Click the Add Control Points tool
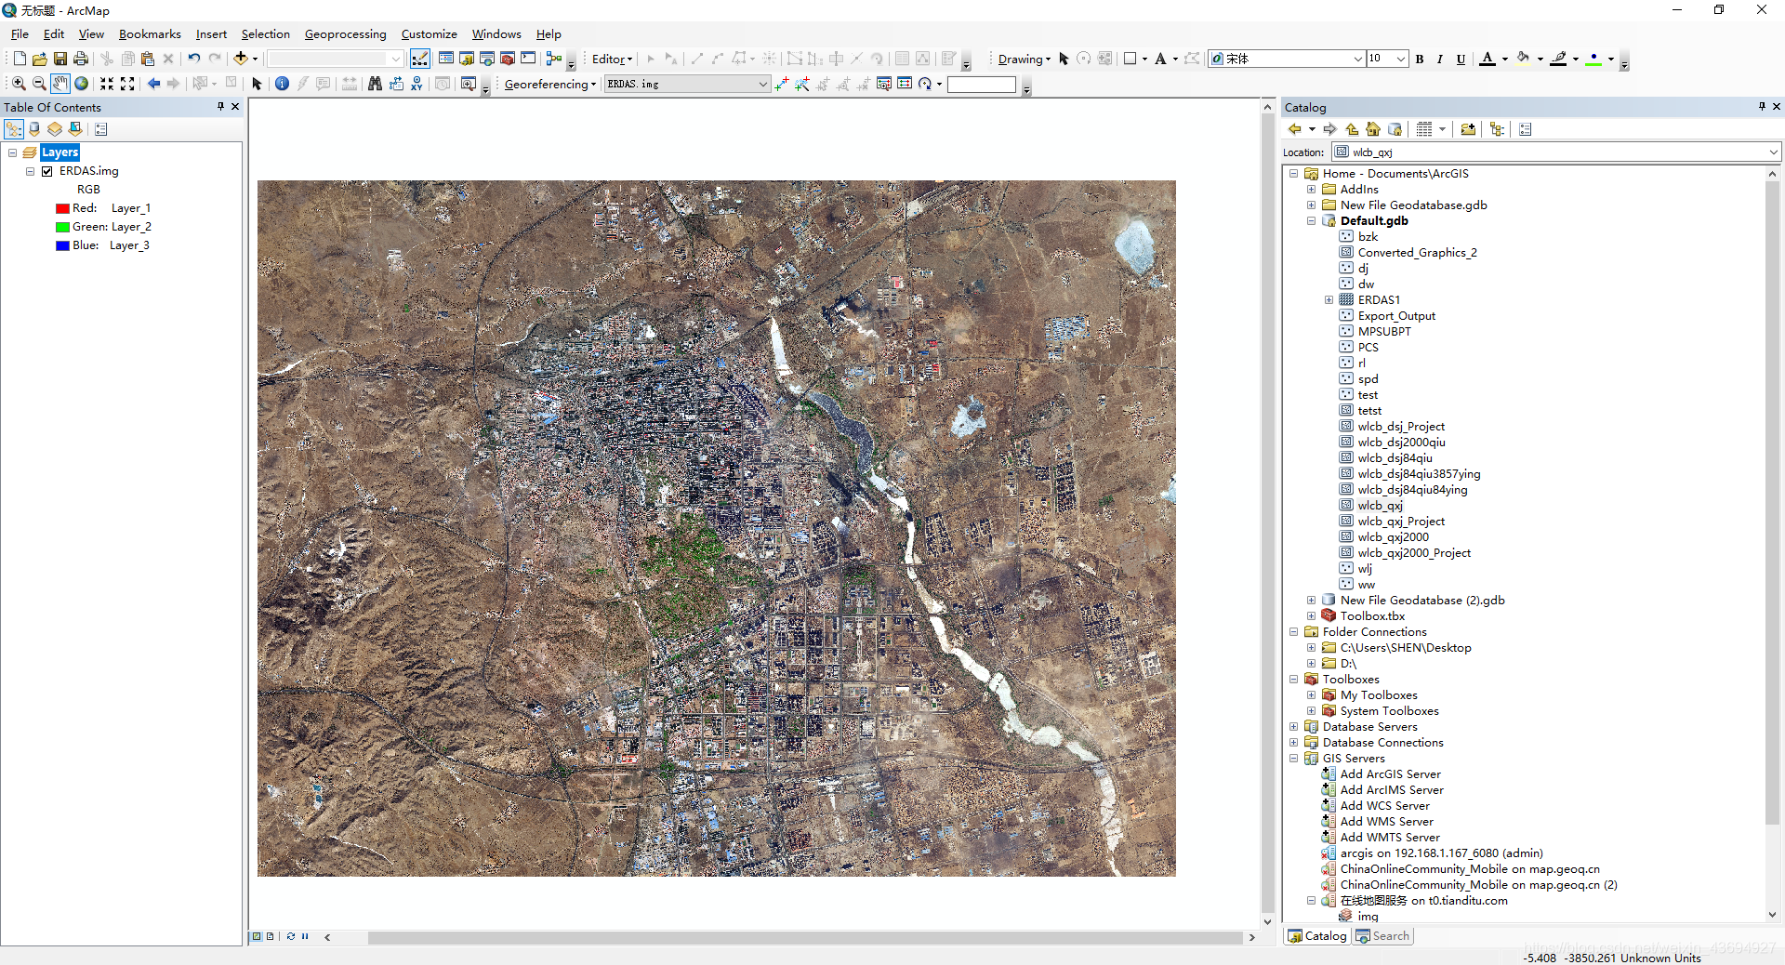The width and height of the screenshot is (1785, 965). [781, 84]
